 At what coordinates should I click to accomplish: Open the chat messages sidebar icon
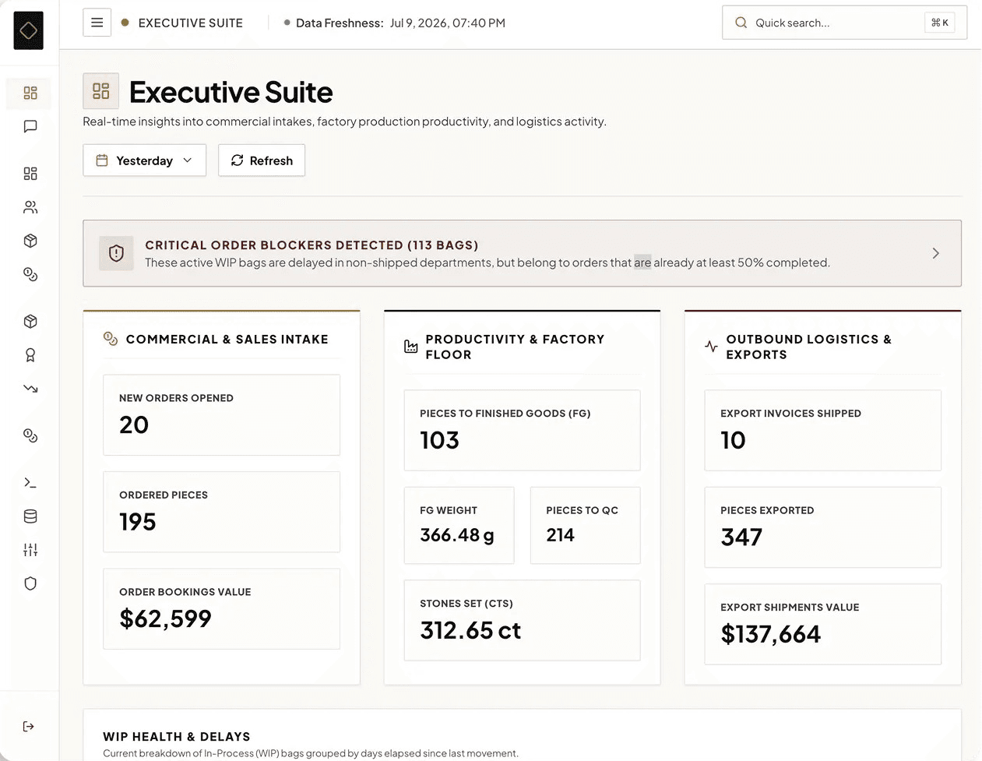pos(30,126)
